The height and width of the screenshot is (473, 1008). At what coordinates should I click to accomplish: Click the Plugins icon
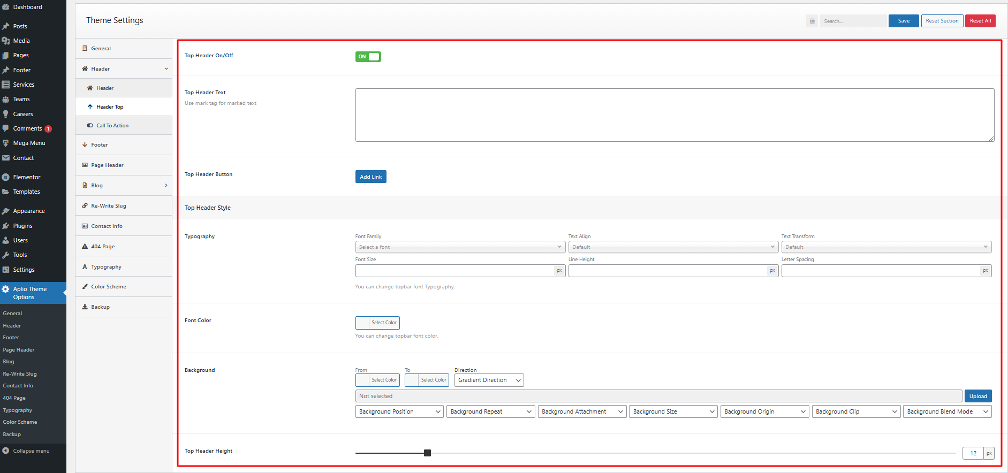pos(6,226)
